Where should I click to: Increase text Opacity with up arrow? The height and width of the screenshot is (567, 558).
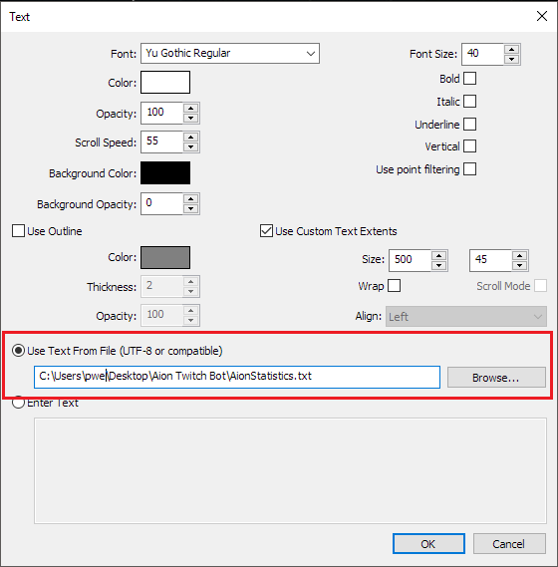point(190,109)
